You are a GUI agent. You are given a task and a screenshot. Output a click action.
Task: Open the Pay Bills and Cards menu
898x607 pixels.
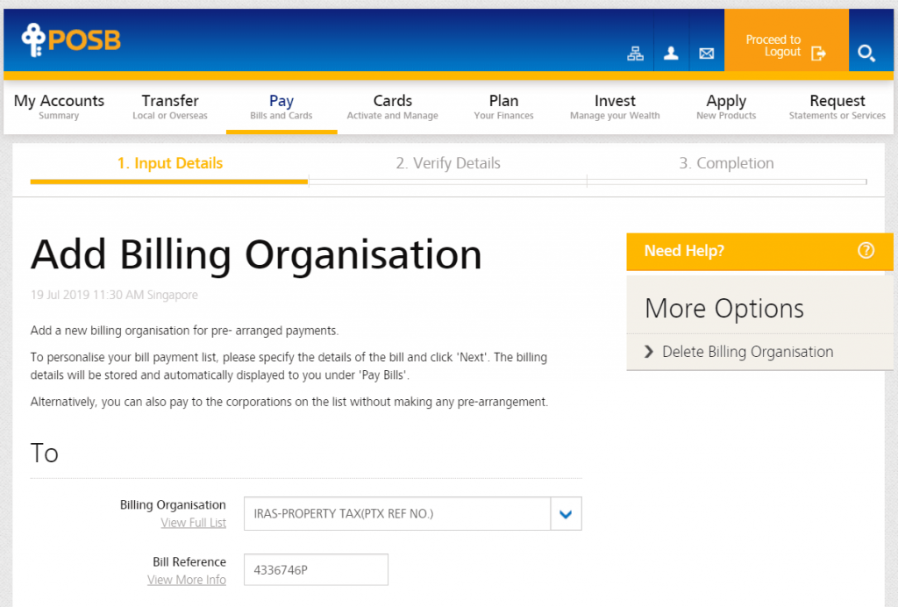tap(282, 107)
